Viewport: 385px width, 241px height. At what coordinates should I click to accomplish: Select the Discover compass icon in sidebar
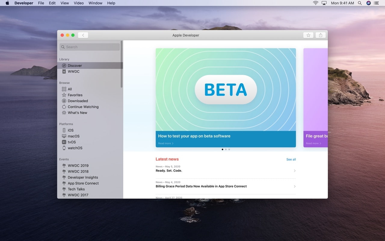coord(64,66)
